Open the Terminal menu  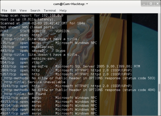(x=50, y=10)
